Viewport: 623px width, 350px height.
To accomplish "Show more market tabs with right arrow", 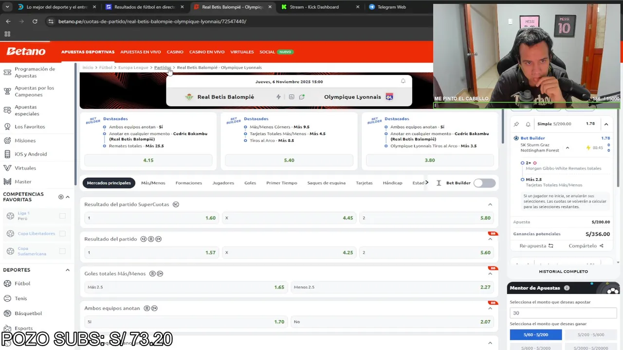I will coord(427,183).
